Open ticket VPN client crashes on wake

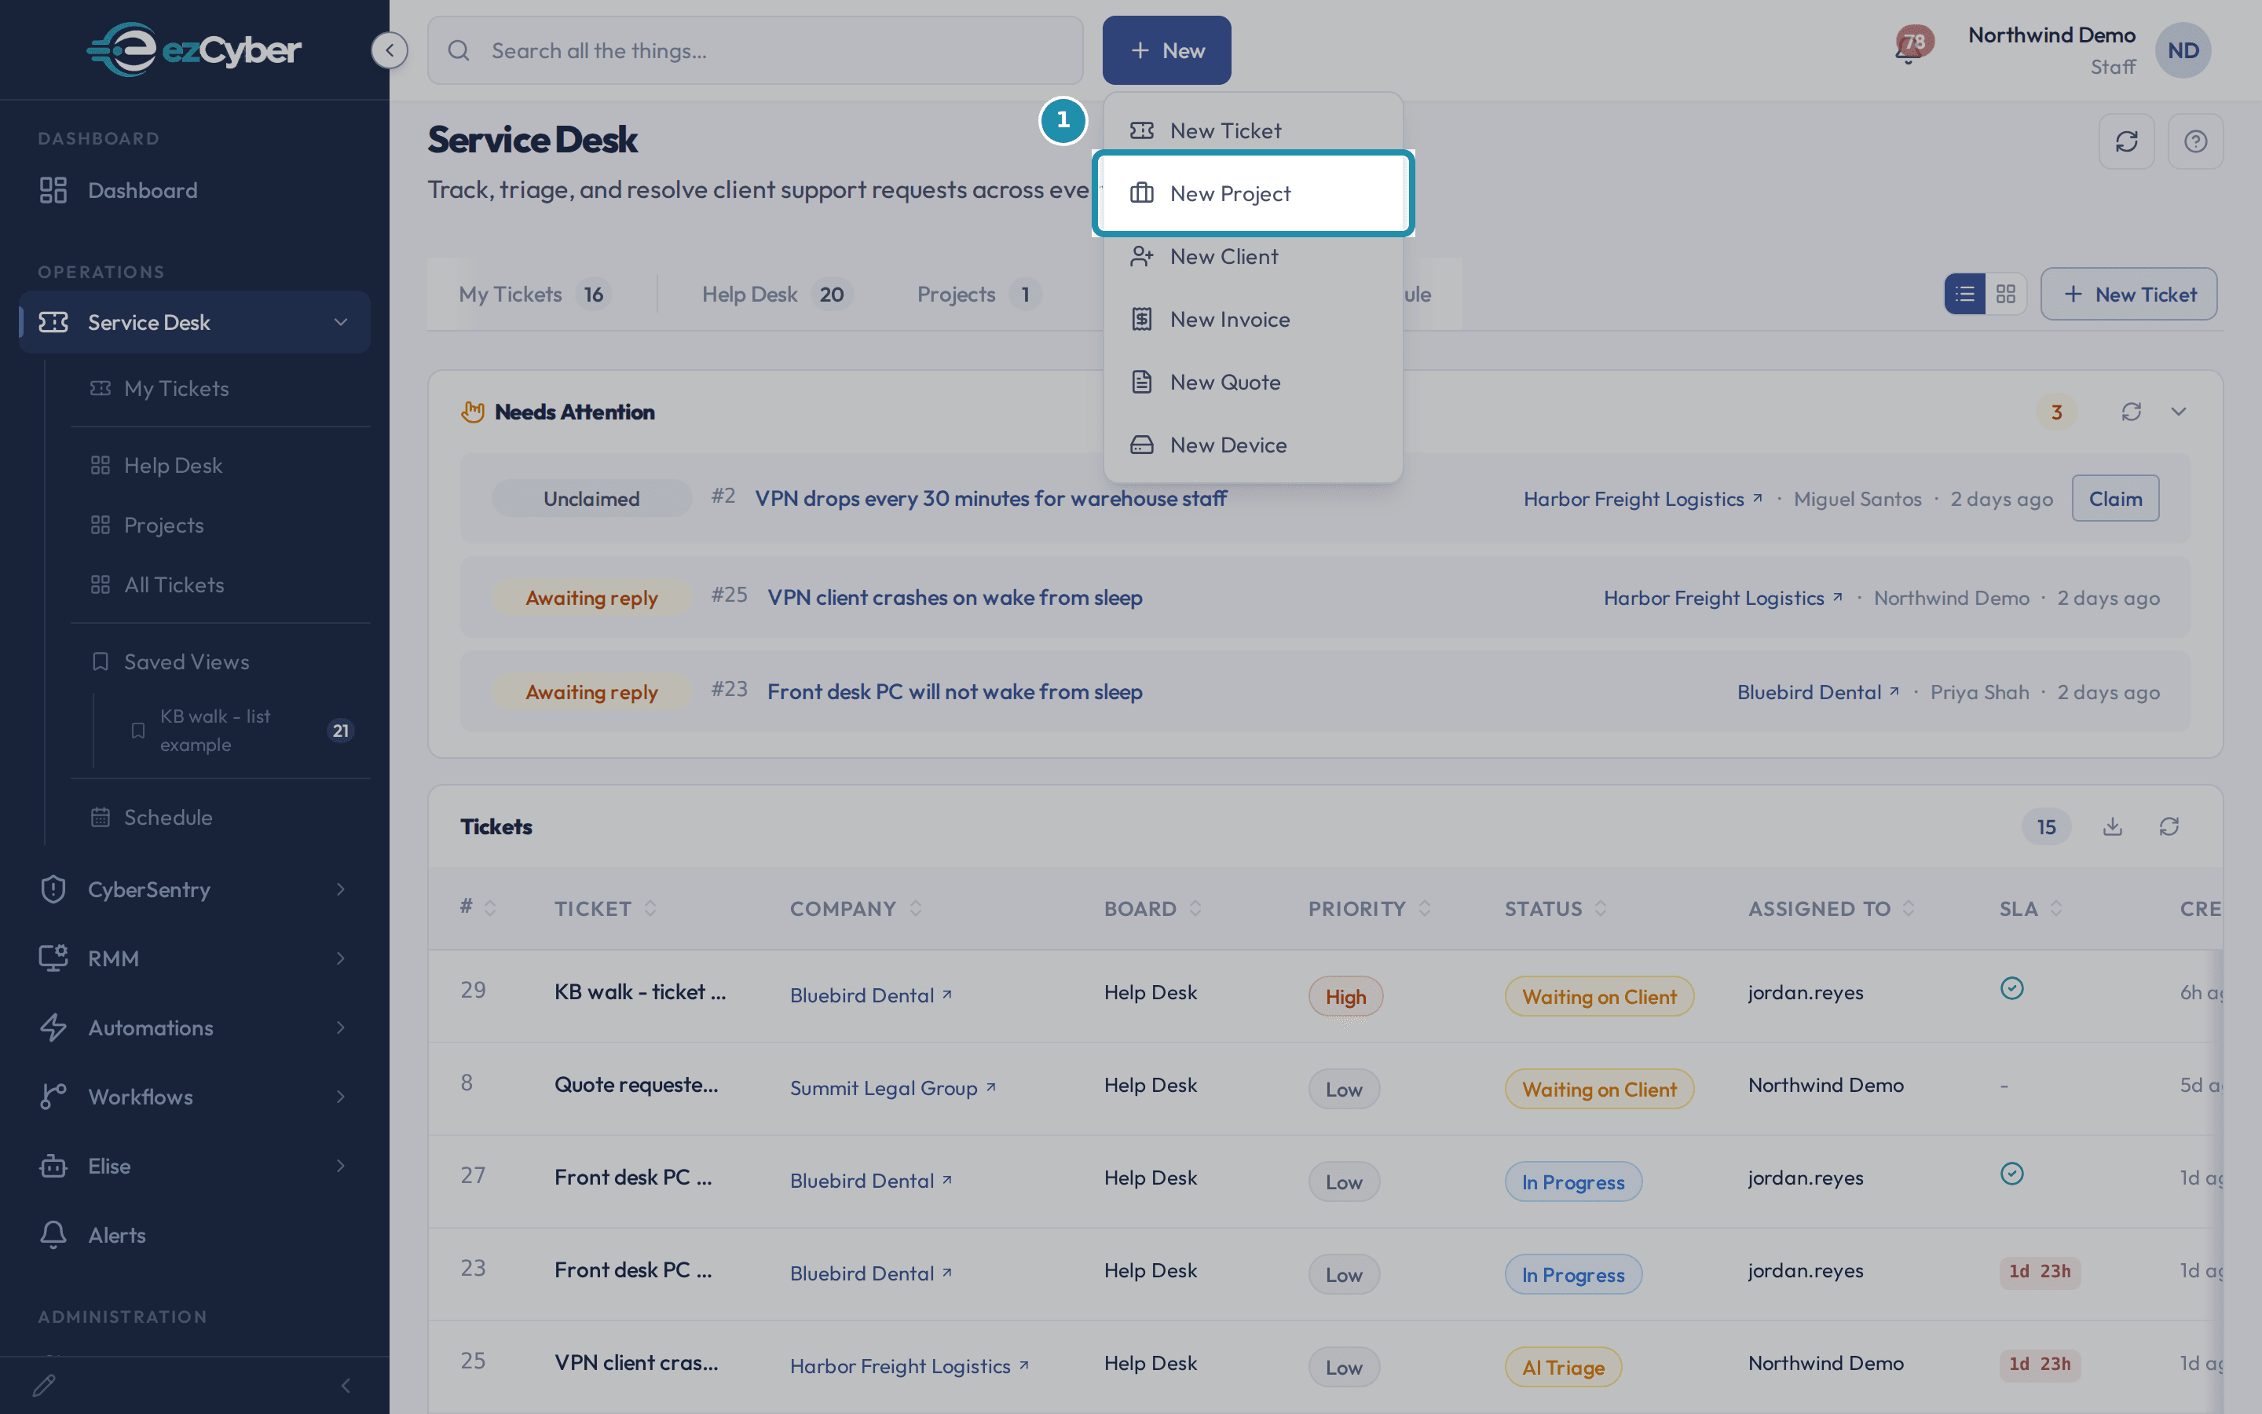click(954, 598)
